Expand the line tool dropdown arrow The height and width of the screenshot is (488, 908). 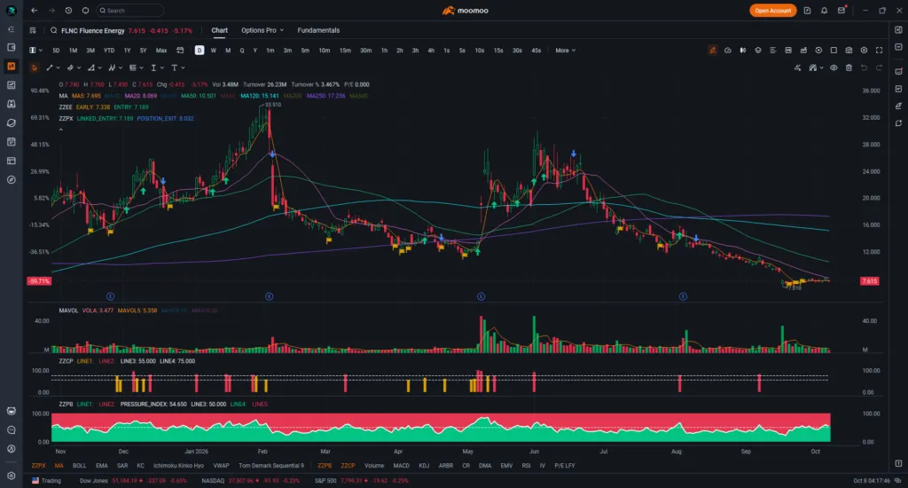(58, 67)
